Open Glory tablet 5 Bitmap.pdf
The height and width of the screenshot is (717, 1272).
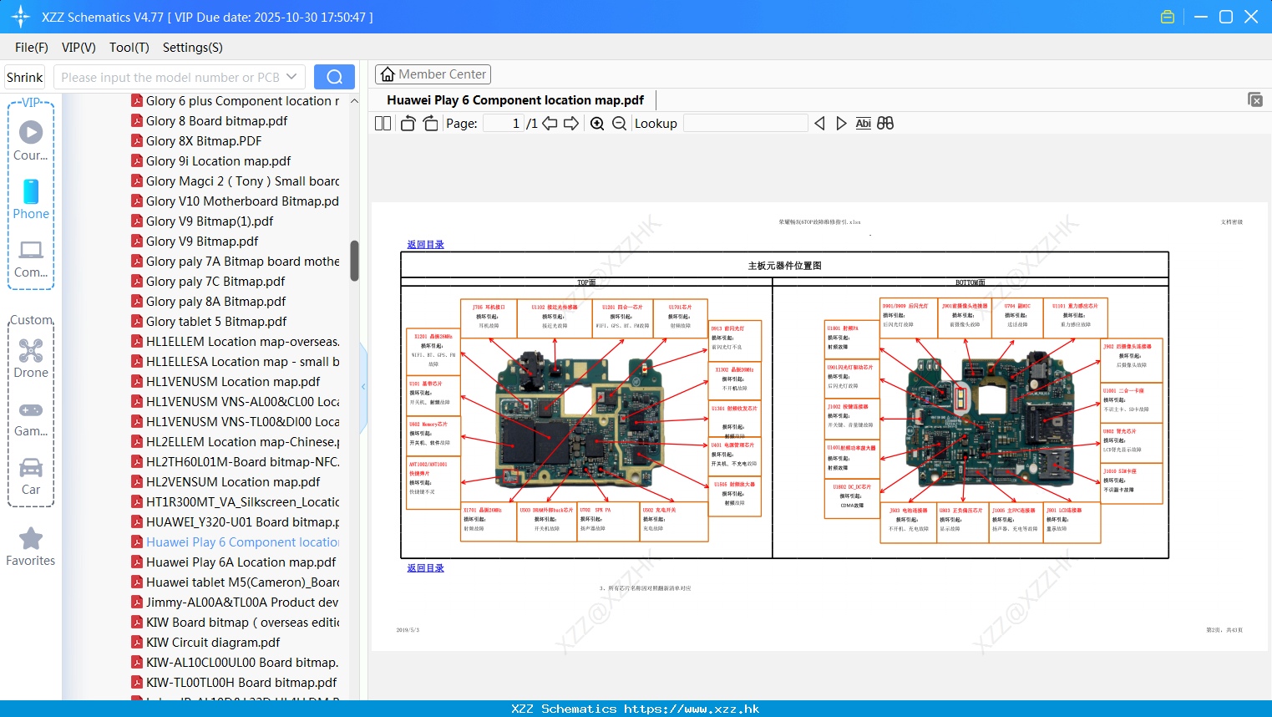coord(216,322)
